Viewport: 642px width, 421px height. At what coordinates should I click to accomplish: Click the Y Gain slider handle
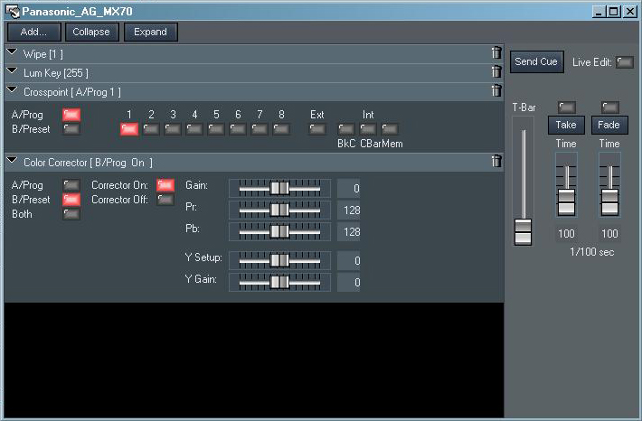click(x=279, y=282)
